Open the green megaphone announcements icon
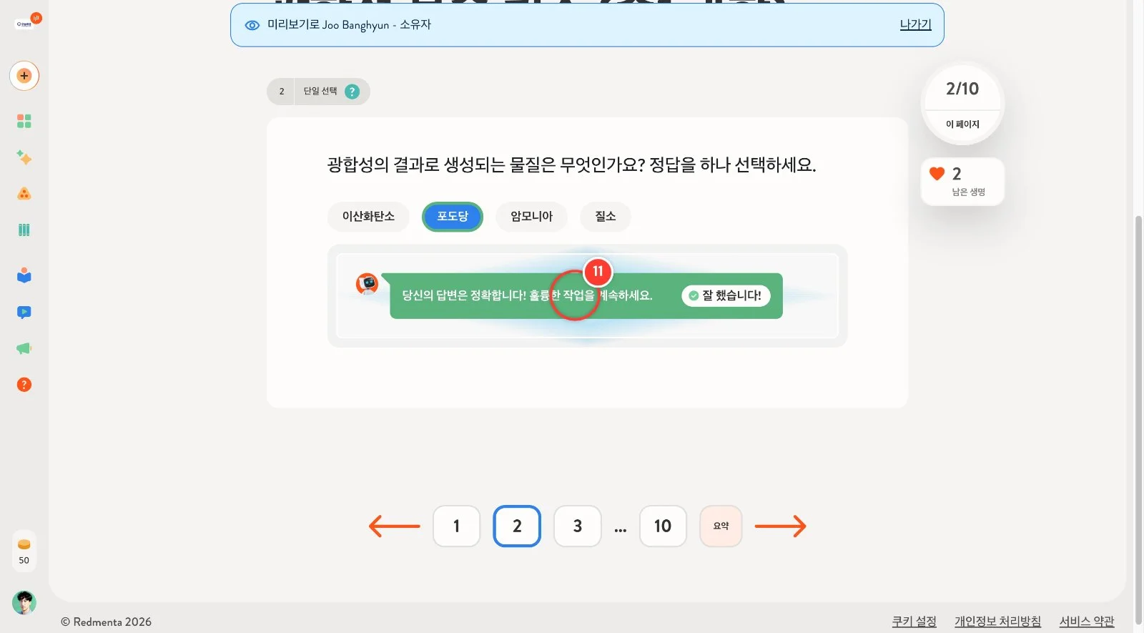Screen dimensions: 1144x633 pos(24,348)
